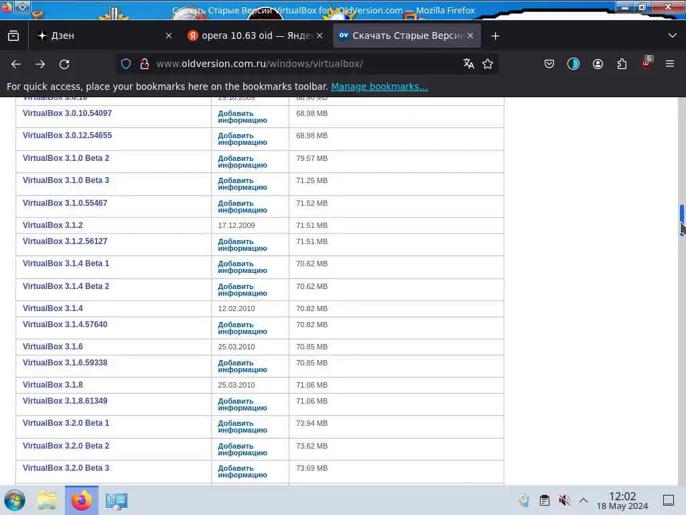
Task: Open the Firefox hamburger menu
Action: (x=670, y=64)
